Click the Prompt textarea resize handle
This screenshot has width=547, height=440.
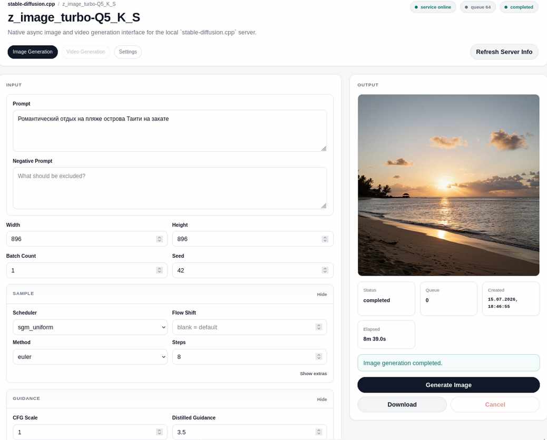pyautogui.click(x=324, y=149)
